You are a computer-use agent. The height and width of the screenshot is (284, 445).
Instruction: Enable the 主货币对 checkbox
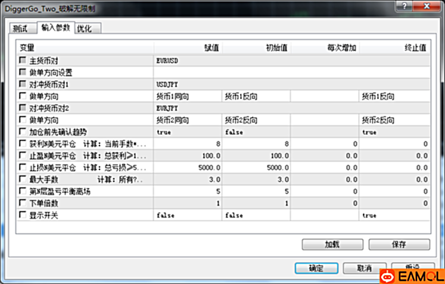[23, 60]
